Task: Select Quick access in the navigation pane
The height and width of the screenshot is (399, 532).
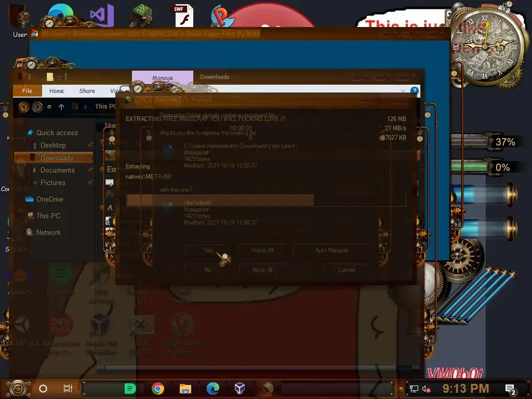Action: 52,132
